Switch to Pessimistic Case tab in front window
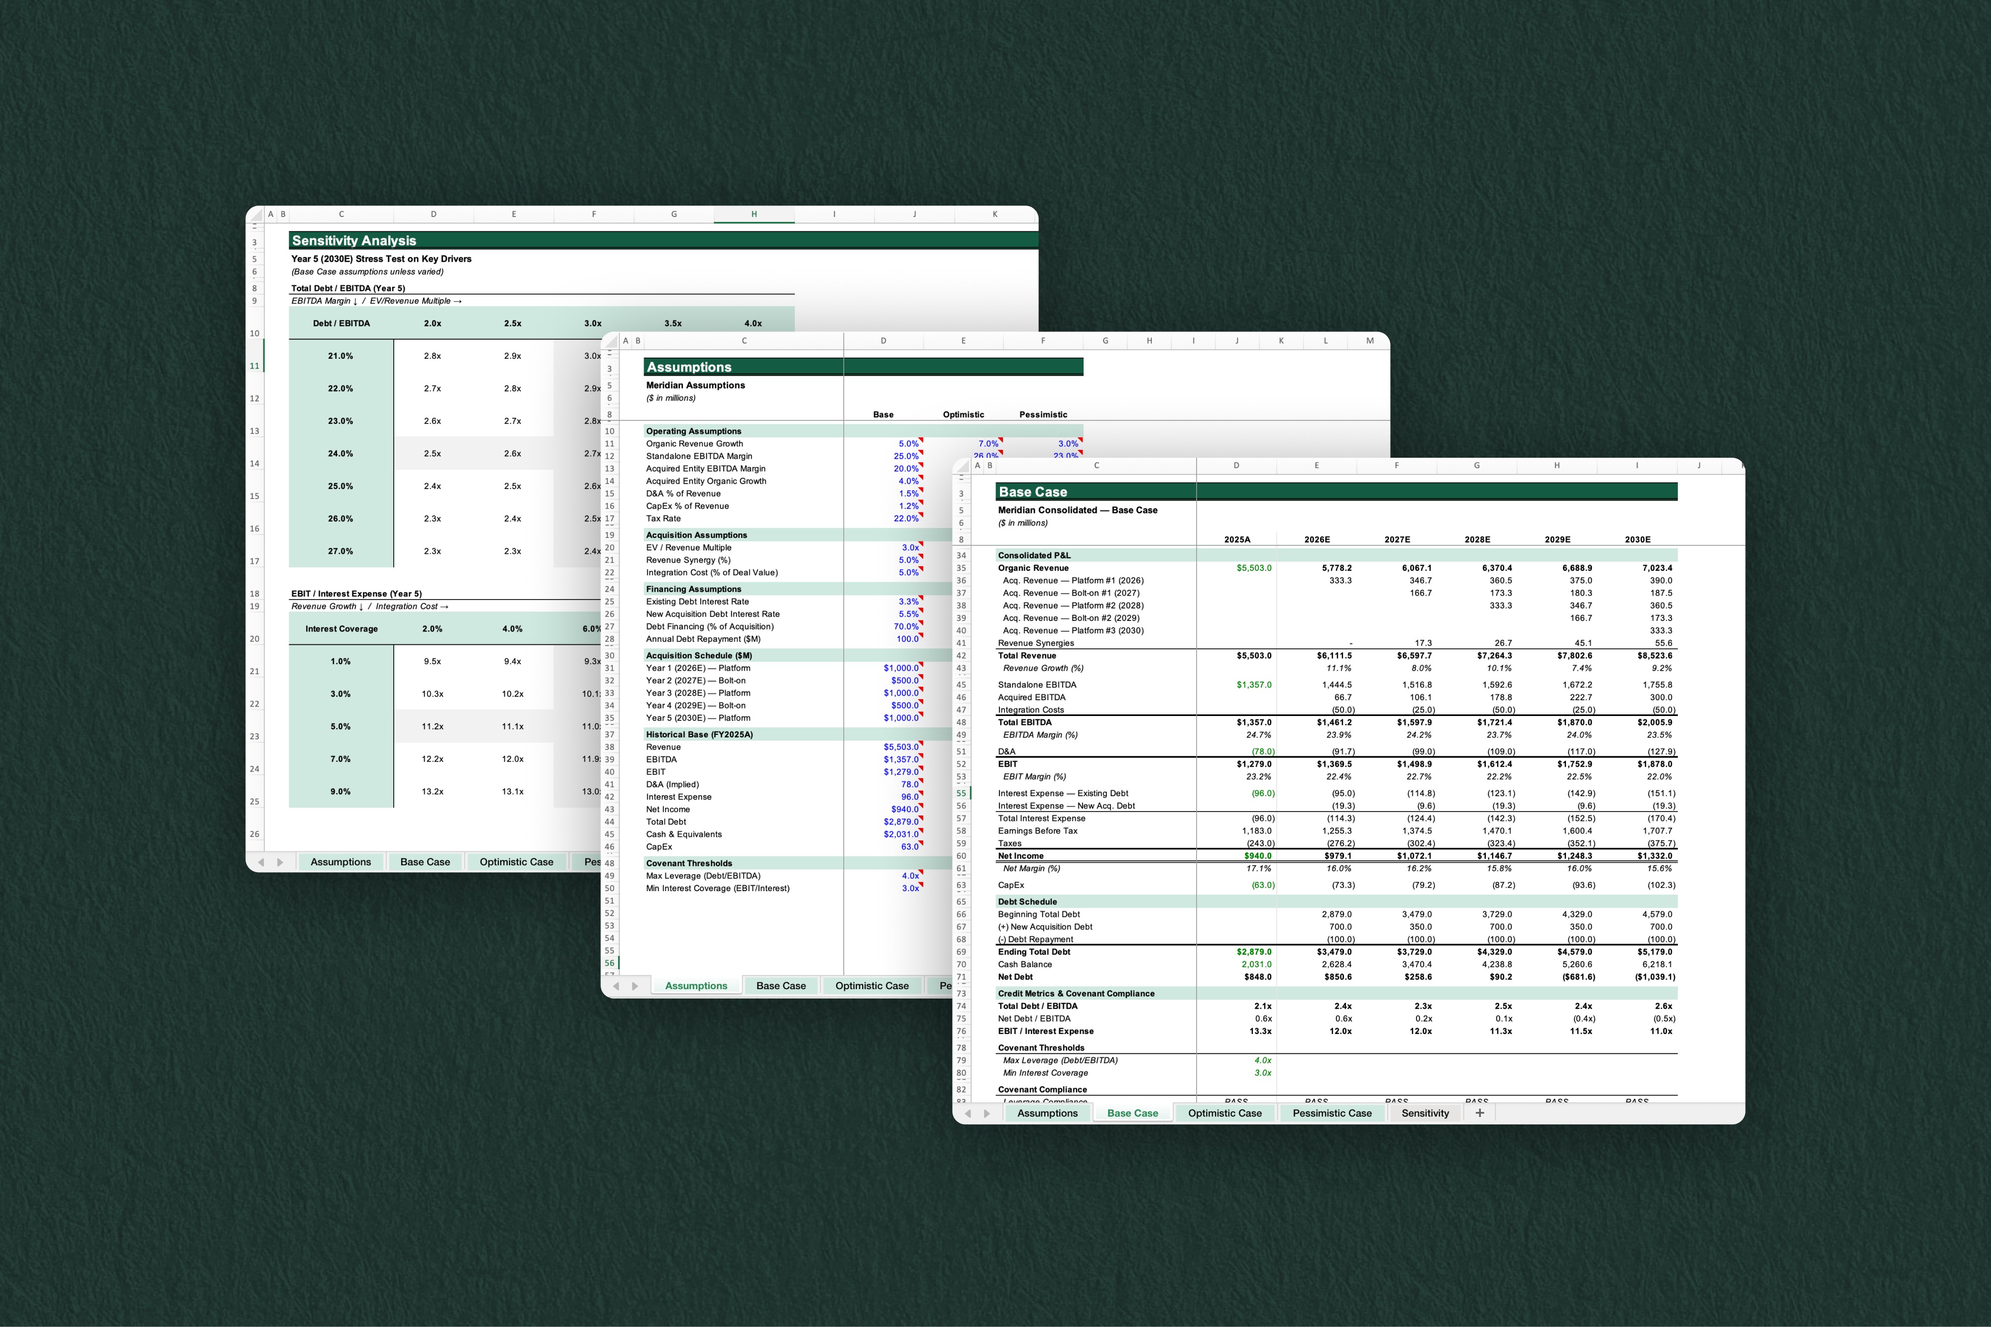Viewport: 1991px width, 1327px height. [1331, 1113]
